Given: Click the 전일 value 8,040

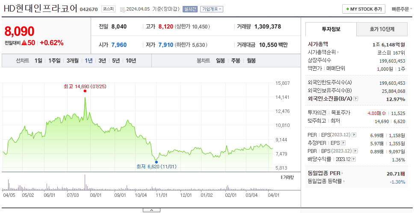Looking at the screenshot, I should click(x=119, y=26).
